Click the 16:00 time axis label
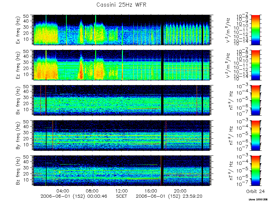 pos(151,191)
